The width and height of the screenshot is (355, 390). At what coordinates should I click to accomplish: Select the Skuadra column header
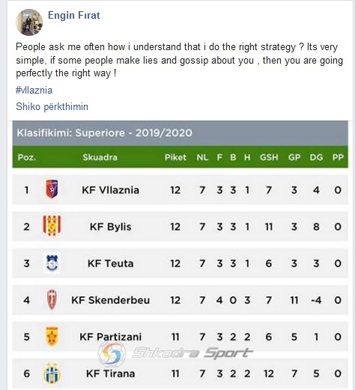100,157
